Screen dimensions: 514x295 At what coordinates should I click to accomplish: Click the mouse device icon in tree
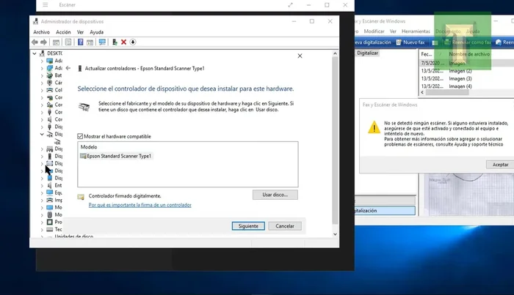click(x=49, y=214)
